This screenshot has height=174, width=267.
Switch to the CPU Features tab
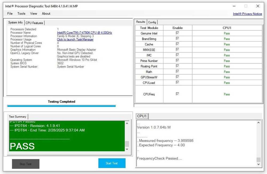click(x=34, y=23)
